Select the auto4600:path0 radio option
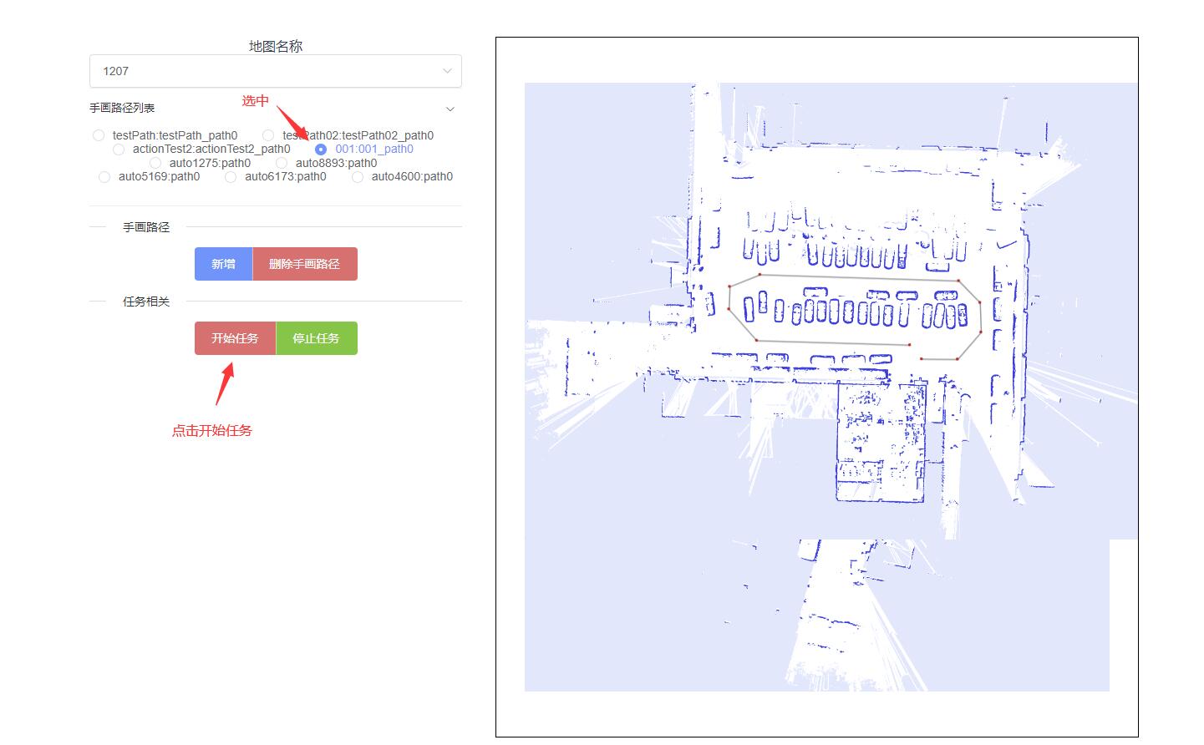This screenshot has height=745, width=1204. click(x=358, y=176)
